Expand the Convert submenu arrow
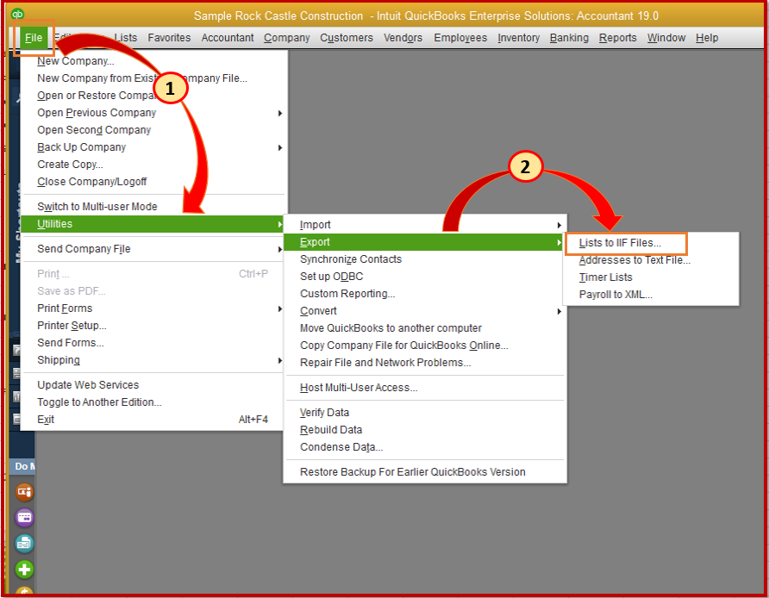 click(x=560, y=312)
